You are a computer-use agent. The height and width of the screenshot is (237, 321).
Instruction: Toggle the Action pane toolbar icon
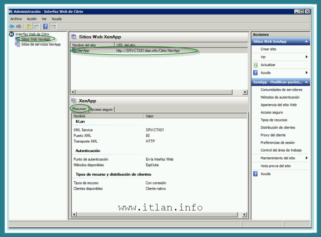coord(53,26)
